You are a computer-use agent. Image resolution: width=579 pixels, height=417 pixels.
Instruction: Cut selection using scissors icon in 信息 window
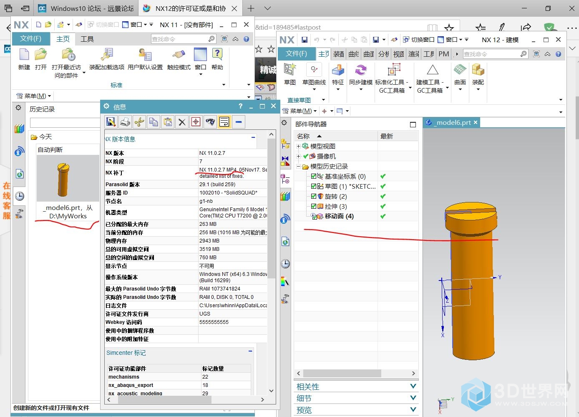pos(139,122)
